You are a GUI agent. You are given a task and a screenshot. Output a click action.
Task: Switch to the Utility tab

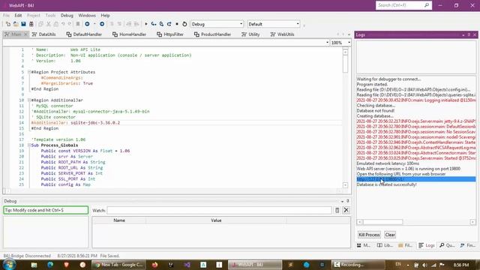click(250, 34)
